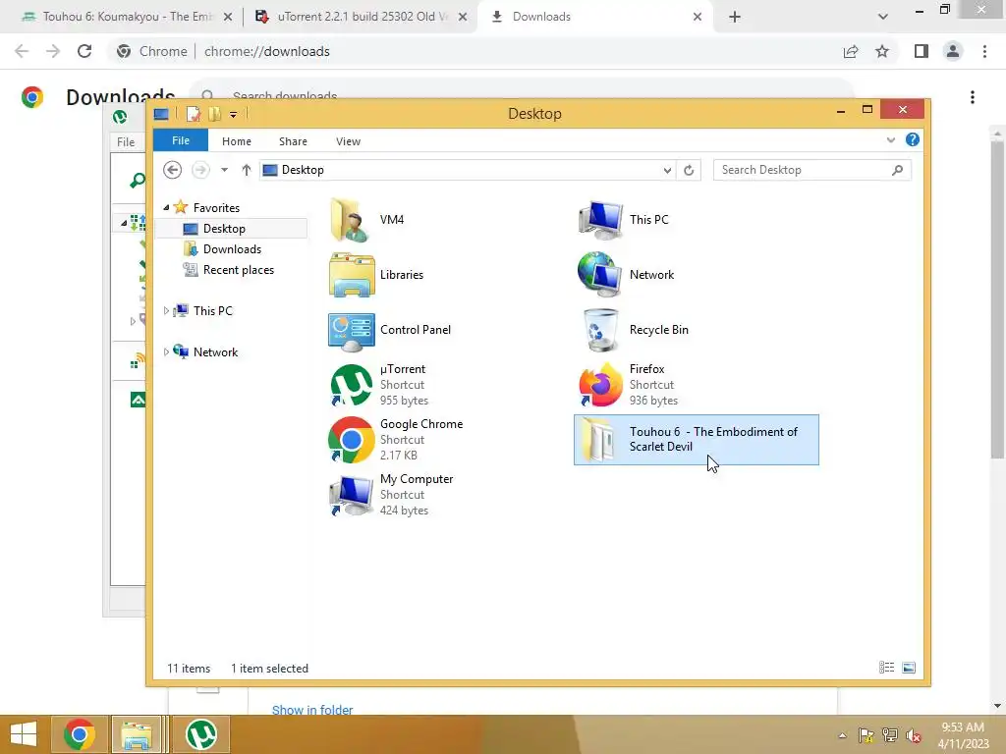Expand This PC in navigation pane
The image size is (1006, 754).
tap(166, 311)
